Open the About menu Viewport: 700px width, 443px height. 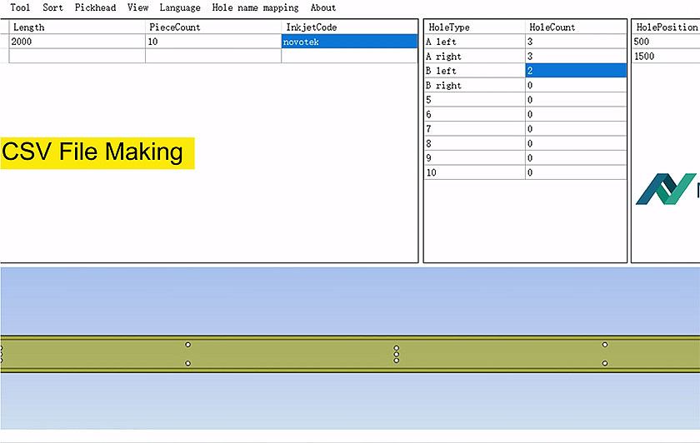pyautogui.click(x=323, y=7)
